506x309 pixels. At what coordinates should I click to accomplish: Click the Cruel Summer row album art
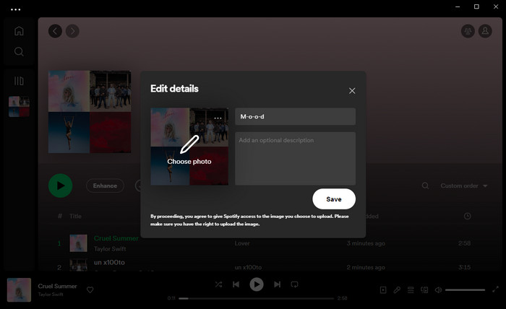click(x=78, y=243)
